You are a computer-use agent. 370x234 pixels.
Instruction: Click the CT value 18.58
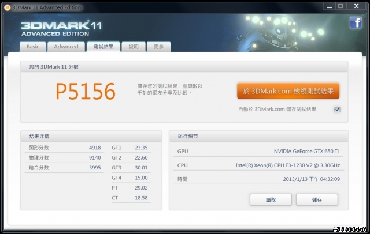141,198
